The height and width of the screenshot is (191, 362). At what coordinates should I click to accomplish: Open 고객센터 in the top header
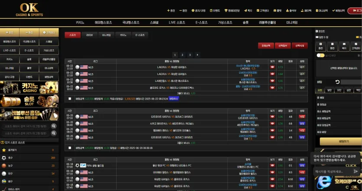(x=263, y=10)
